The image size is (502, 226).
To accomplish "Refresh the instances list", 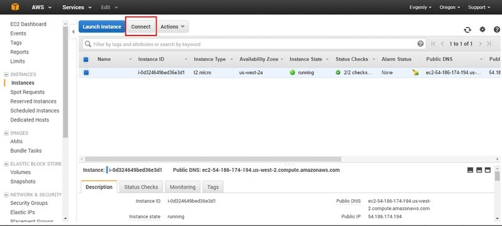I will point(467,30).
